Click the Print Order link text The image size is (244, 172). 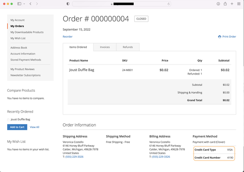coord(229,37)
